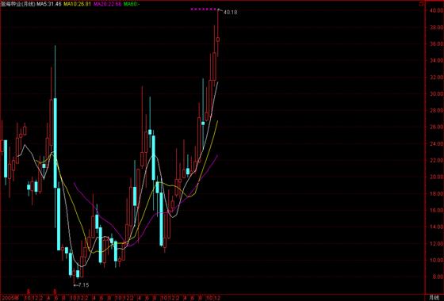The image size is (444, 301).
Task: Click the 7.15 low price annotation
Action: (82, 285)
